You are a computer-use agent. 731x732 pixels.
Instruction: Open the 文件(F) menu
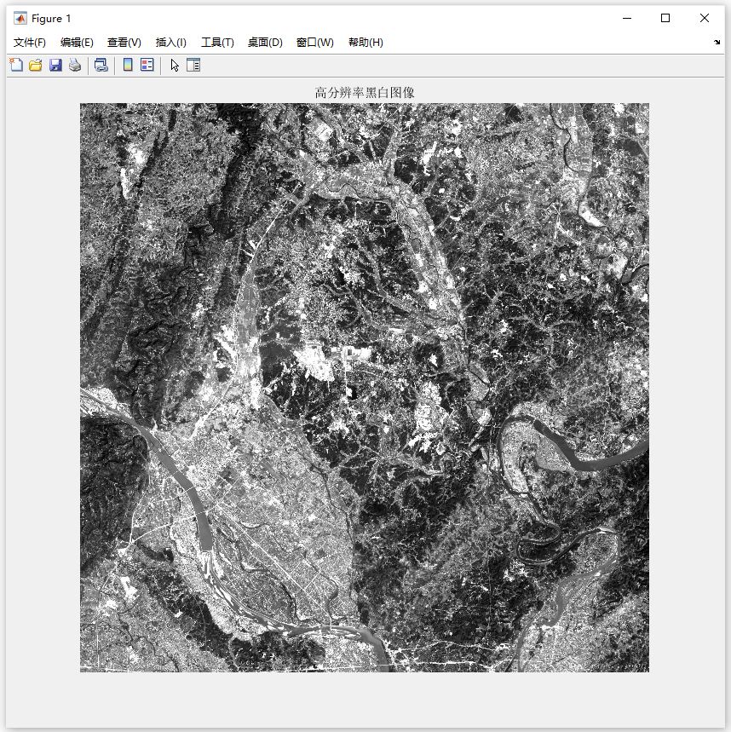(x=30, y=43)
